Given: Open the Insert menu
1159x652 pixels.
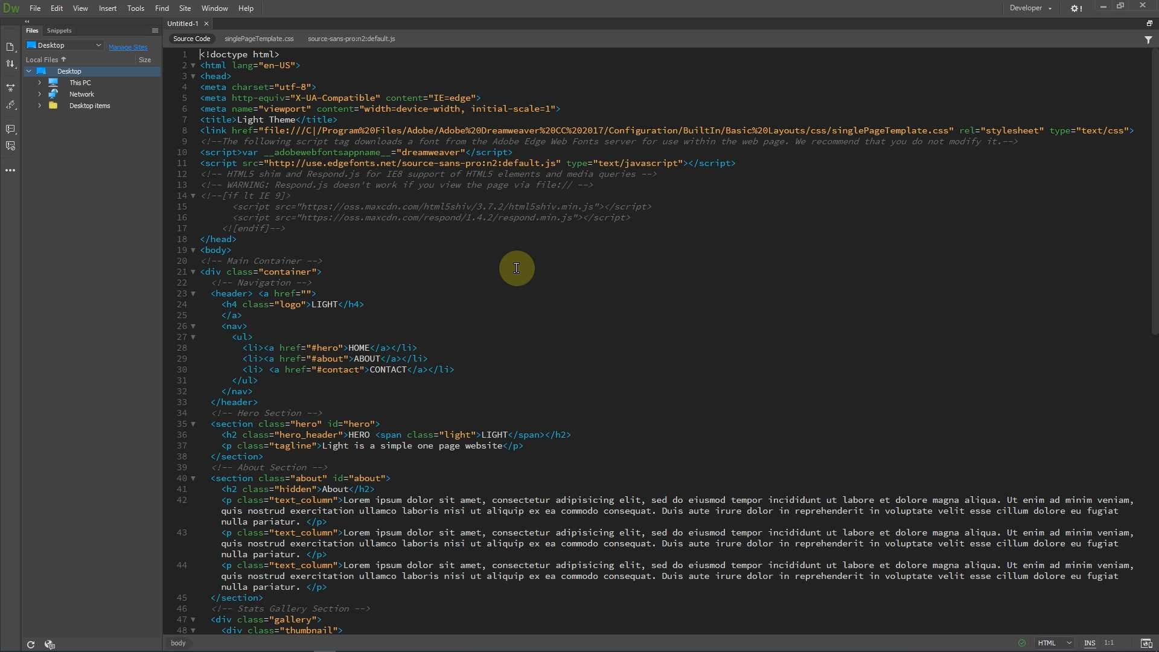Looking at the screenshot, I should click(x=107, y=8).
